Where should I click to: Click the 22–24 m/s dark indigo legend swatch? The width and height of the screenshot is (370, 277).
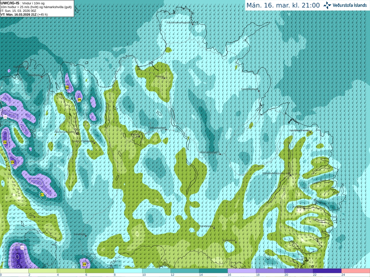click(327, 271)
